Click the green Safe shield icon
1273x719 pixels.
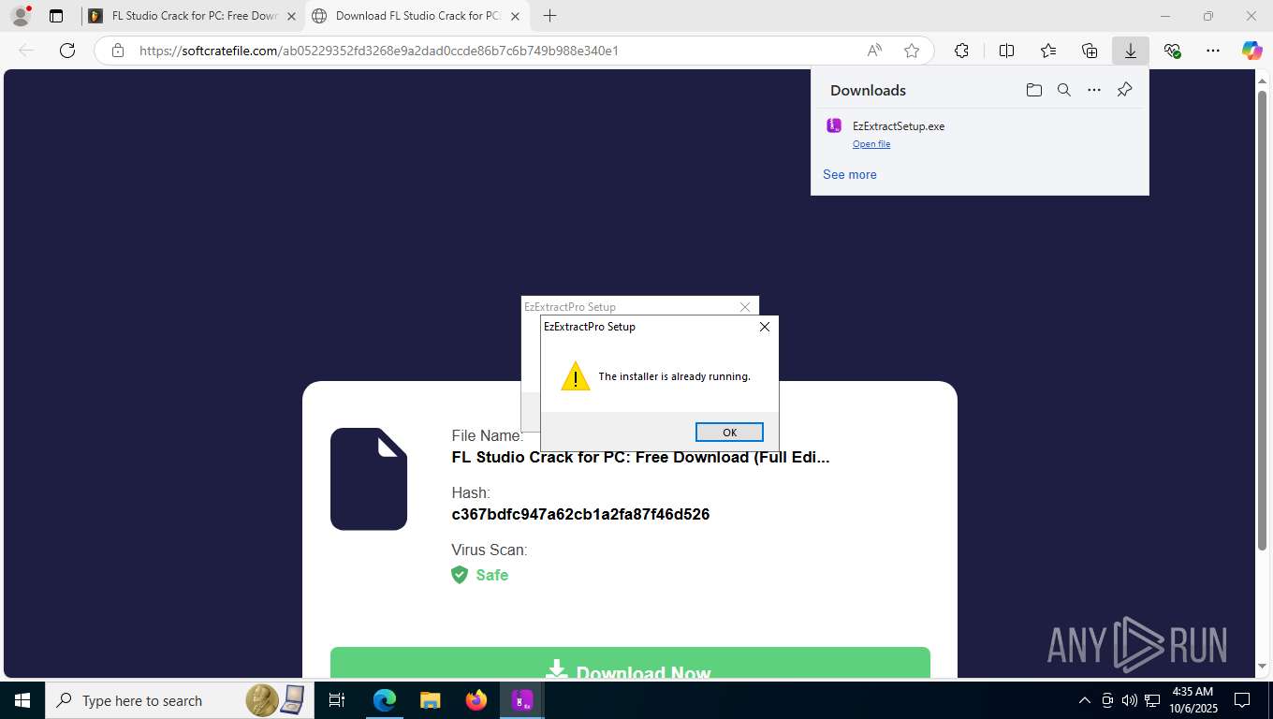click(460, 575)
